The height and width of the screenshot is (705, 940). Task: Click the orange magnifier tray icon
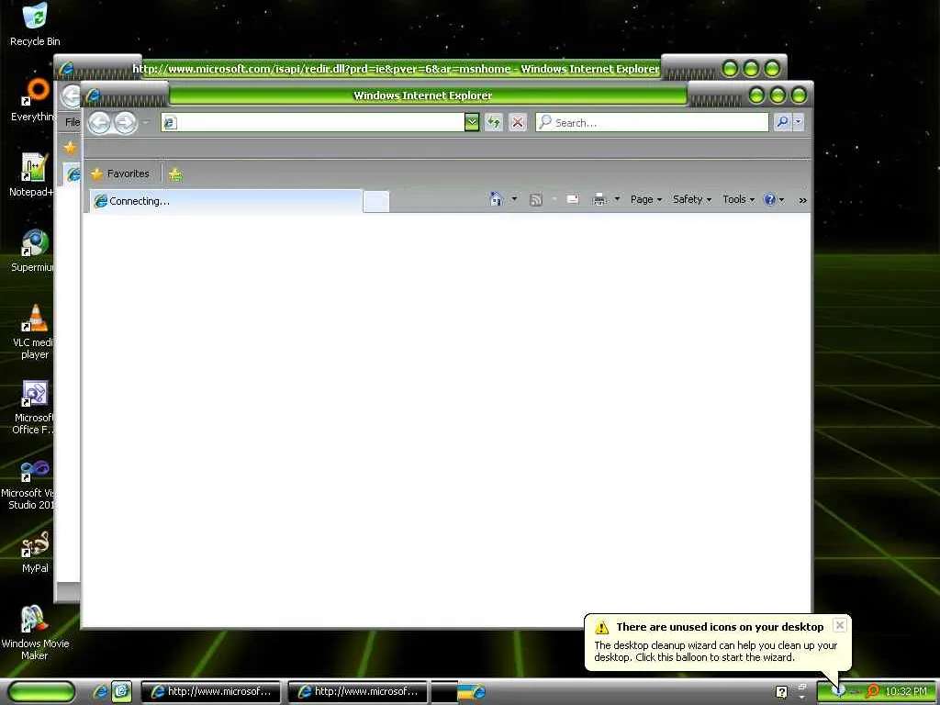point(872,691)
